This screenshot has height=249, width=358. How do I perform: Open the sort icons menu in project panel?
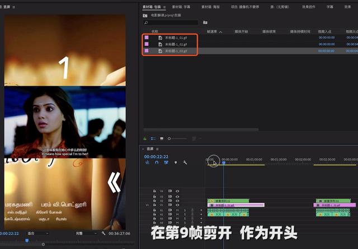click(x=194, y=138)
